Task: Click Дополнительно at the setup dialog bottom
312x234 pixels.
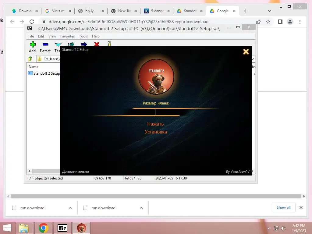Action: [x=76, y=172]
